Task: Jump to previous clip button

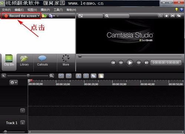Action: [x=113, y=63]
